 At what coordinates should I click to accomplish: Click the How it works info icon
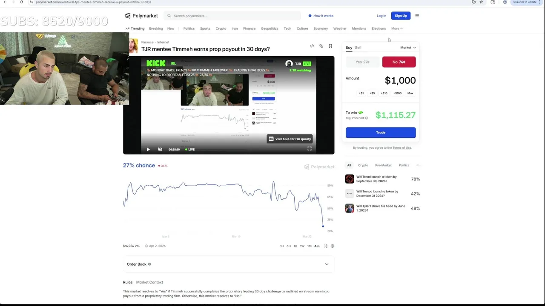[310, 16]
